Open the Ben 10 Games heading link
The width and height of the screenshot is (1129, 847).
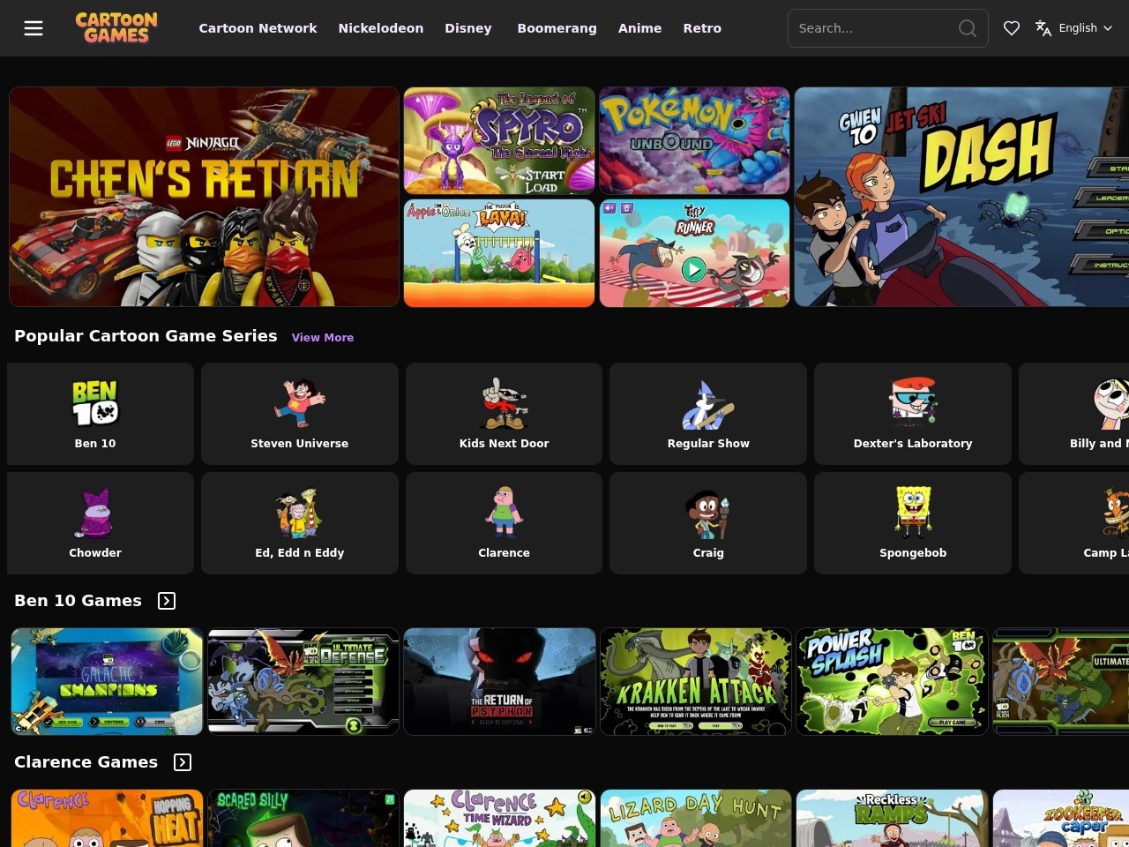(x=78, y=601)
